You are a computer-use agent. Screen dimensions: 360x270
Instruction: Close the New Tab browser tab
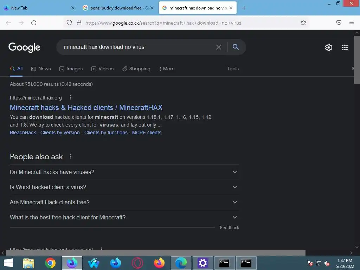point(73,8)
